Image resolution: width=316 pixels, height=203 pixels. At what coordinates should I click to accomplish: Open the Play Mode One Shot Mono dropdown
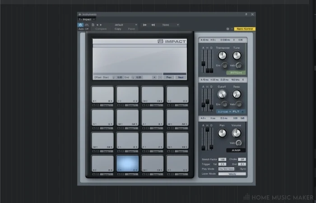click(226, 169)
